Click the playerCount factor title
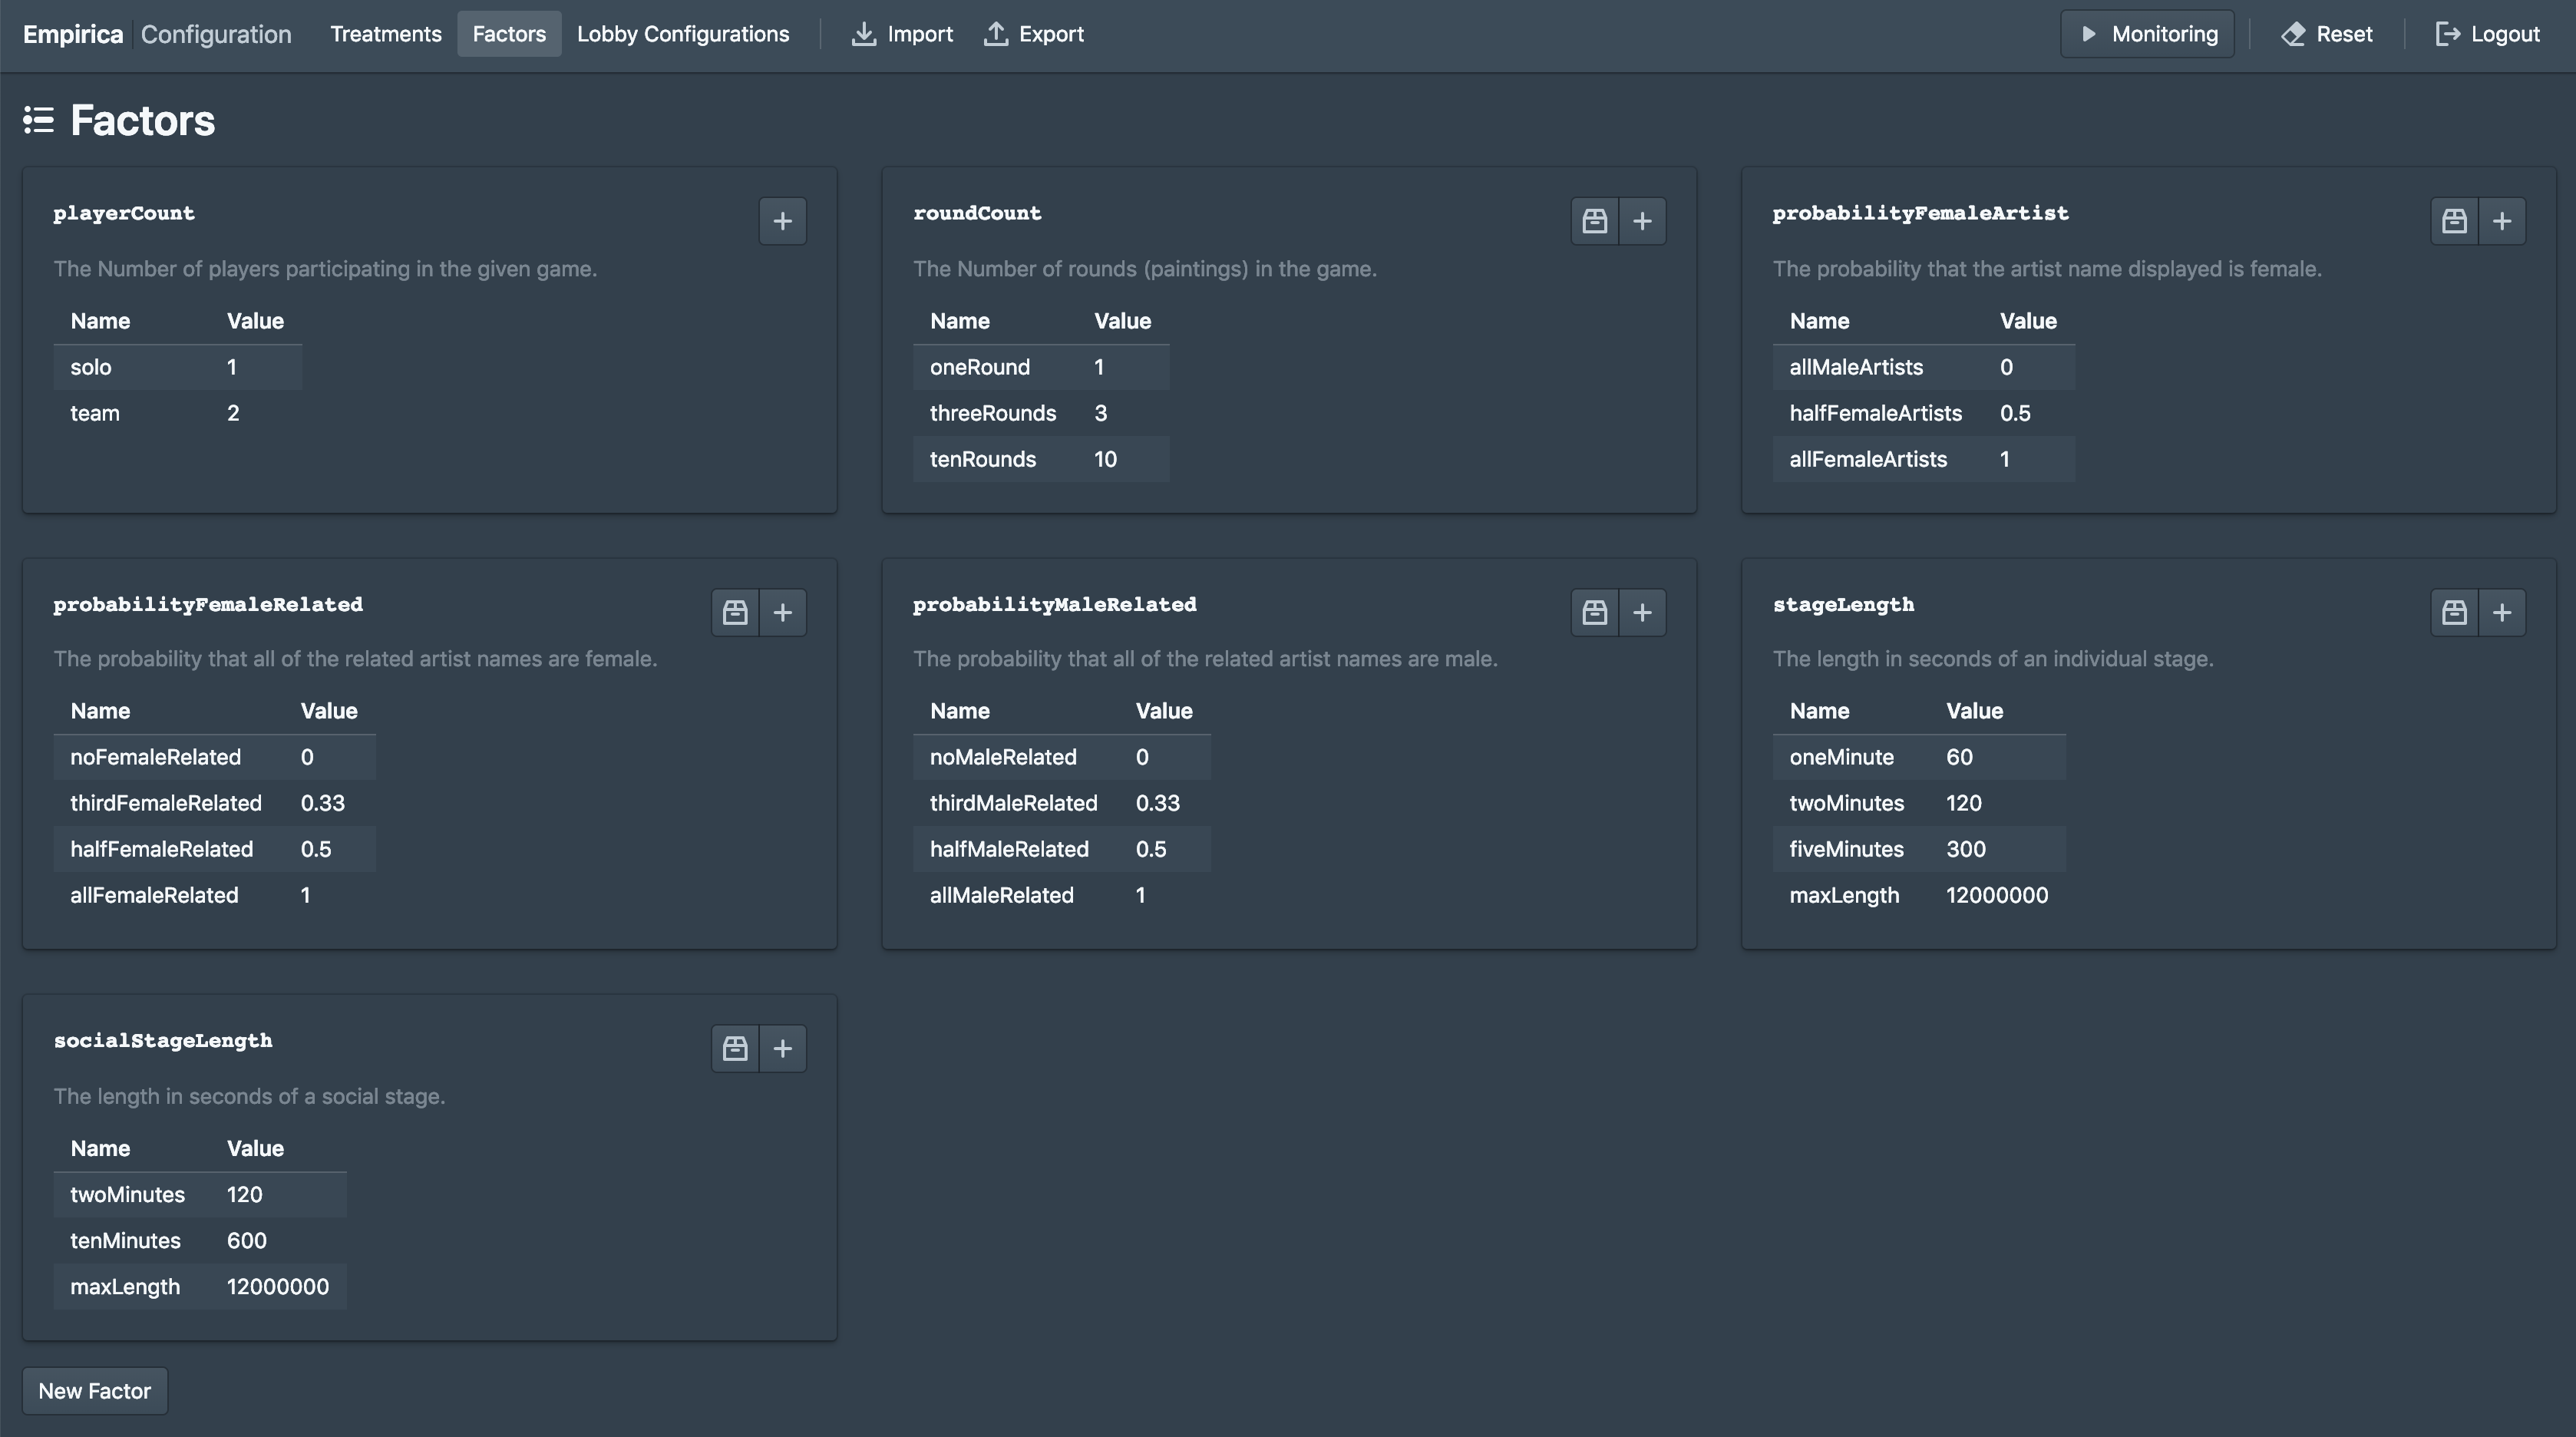 [x=124, y=213]
